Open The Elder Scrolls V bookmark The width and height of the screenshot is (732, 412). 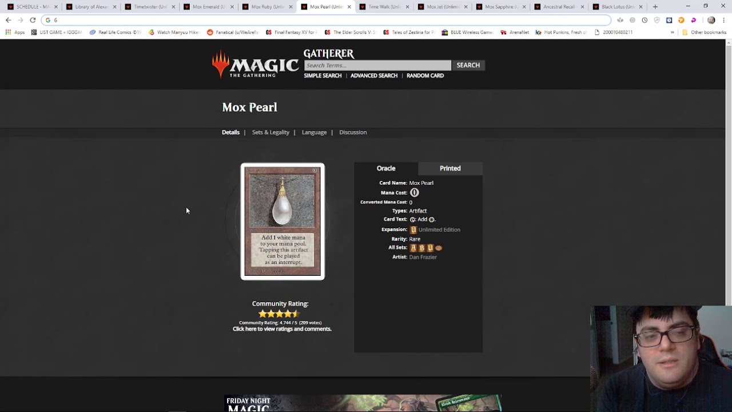tap(350, 32)
